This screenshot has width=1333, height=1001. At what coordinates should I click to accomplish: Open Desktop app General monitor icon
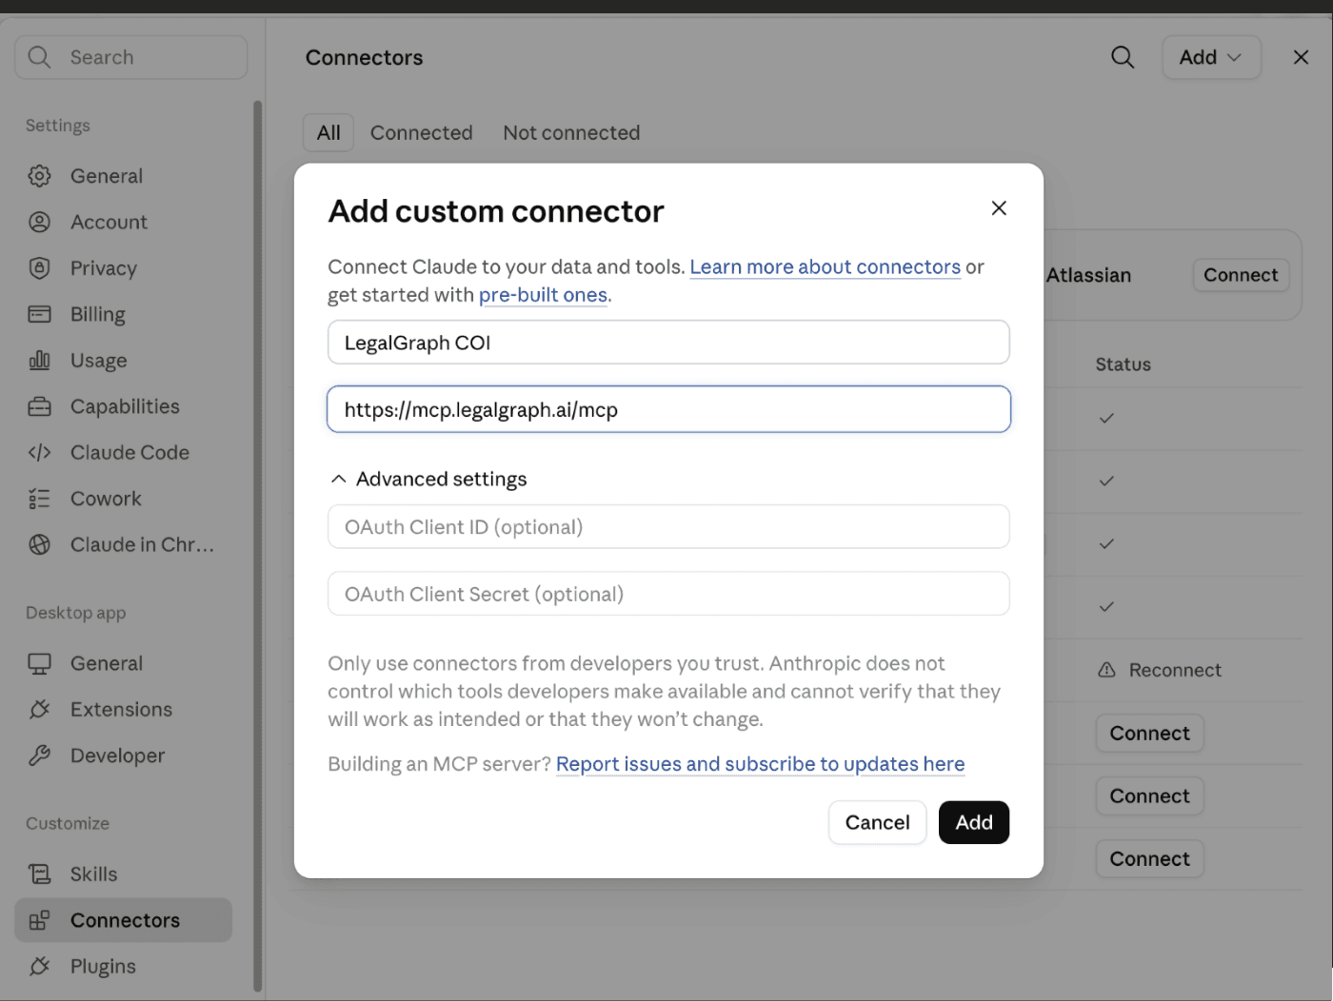[39, 663]
